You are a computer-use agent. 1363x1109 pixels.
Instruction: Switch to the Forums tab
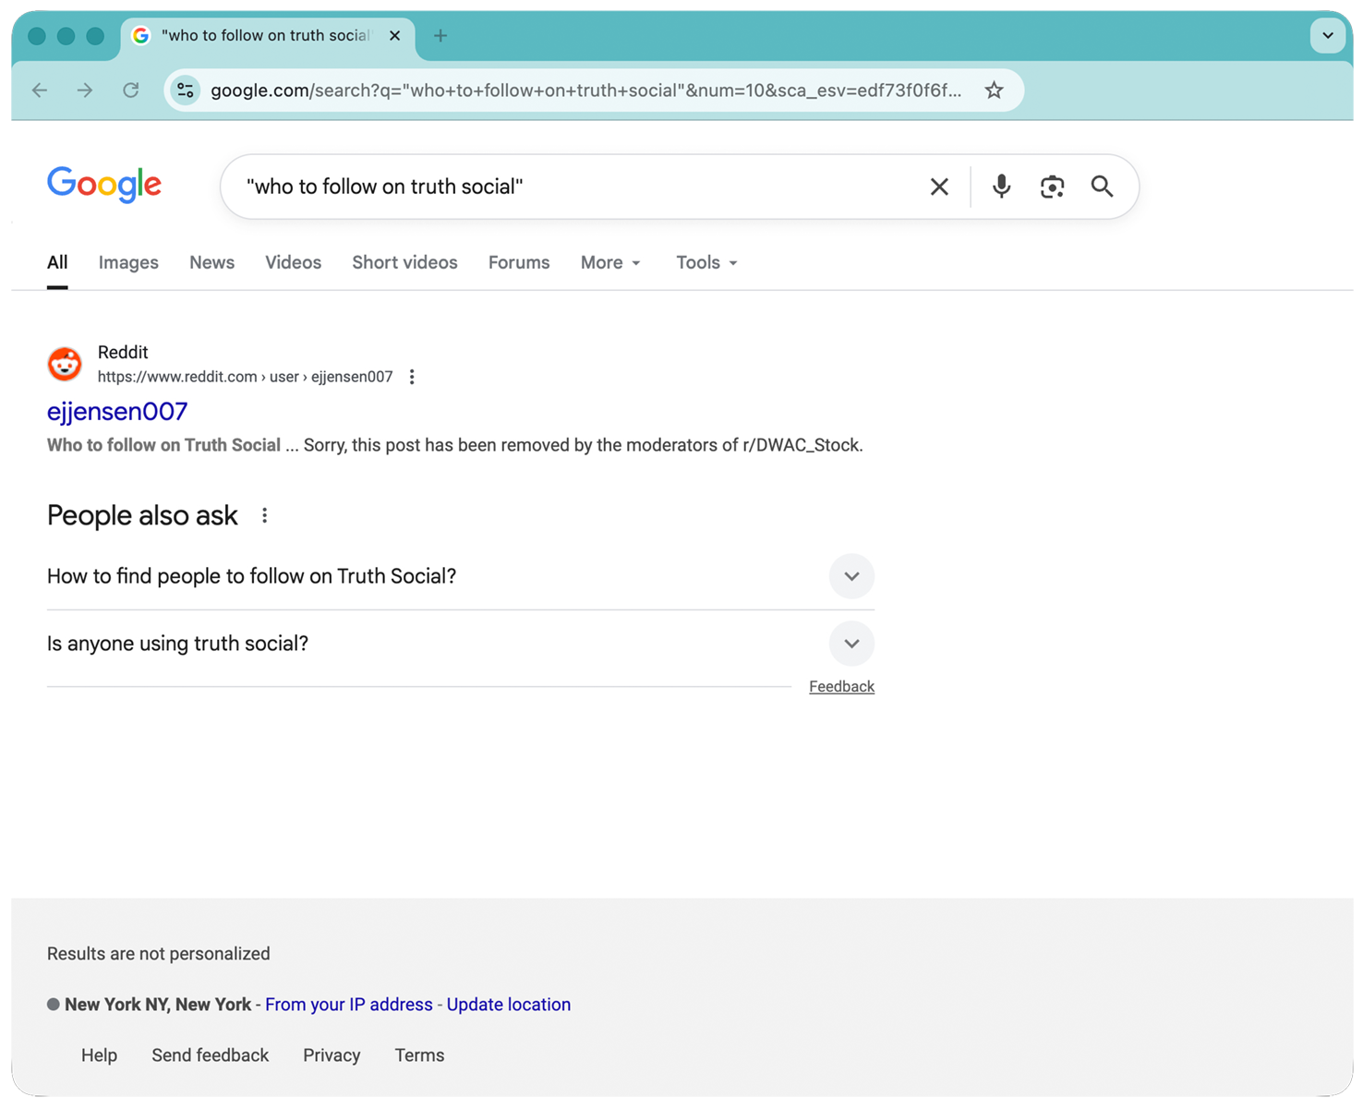[519, 263]
